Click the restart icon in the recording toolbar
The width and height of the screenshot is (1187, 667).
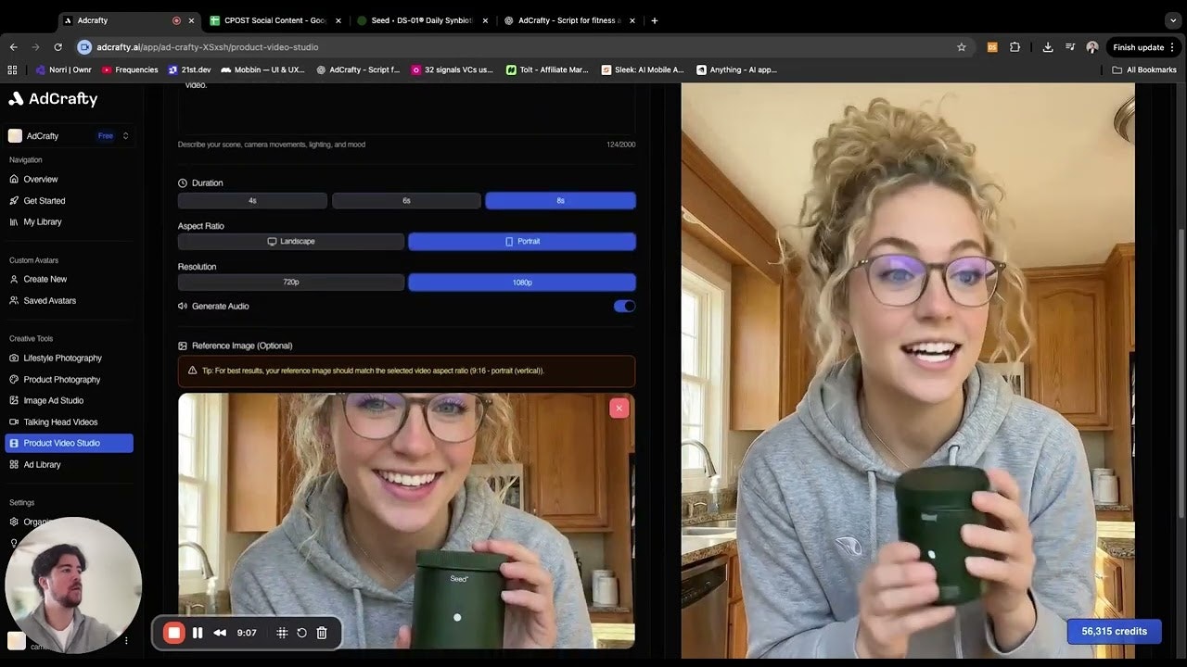click(x=301, y=633)
